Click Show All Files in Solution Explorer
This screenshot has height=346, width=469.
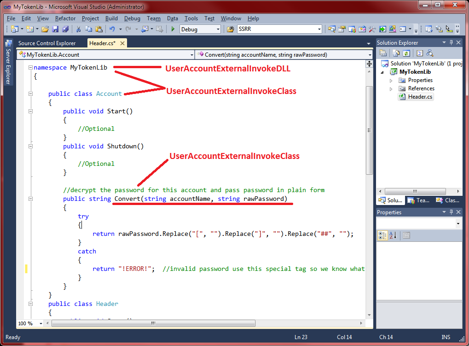pyautogui.click(x=396, y=53)
